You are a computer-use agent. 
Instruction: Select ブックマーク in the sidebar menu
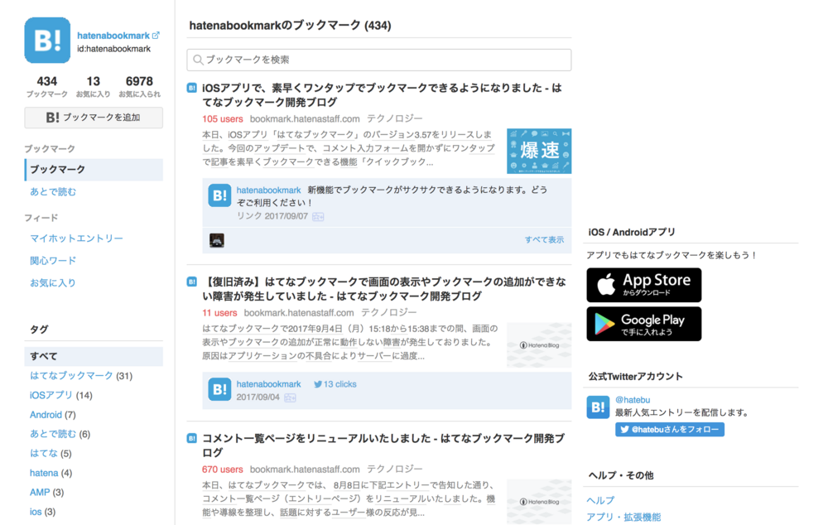tap(94, 170)
